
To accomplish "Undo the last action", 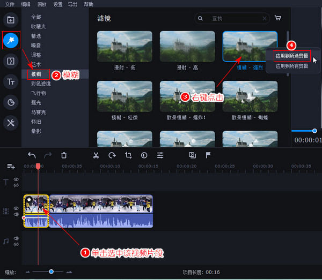I will point(32,155).
